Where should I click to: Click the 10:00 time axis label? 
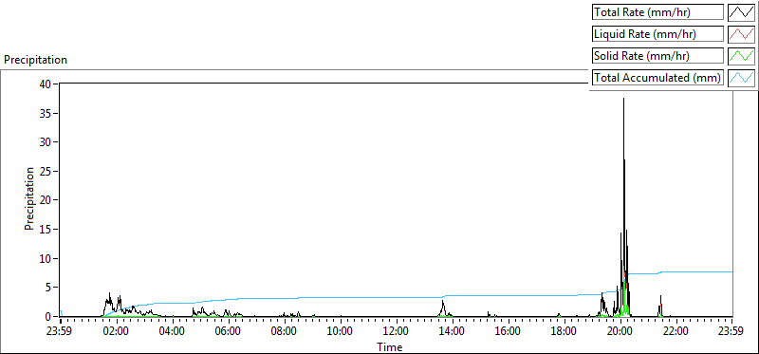341,332
